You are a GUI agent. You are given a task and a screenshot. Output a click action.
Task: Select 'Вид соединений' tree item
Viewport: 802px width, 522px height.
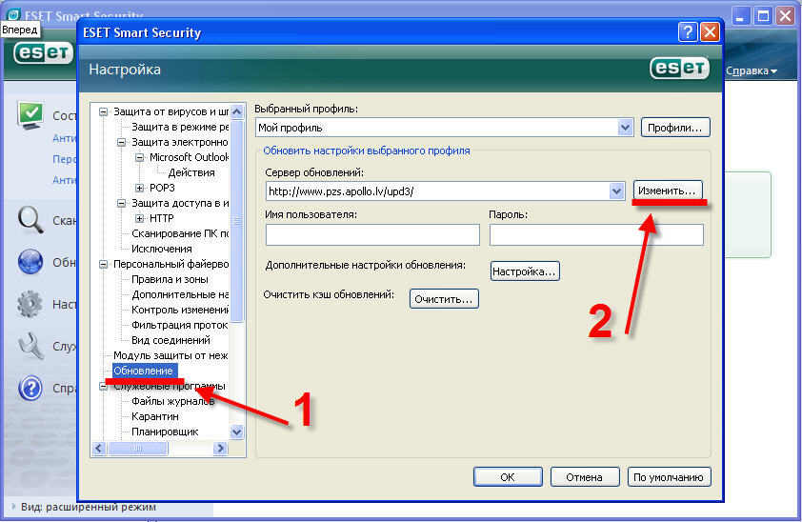(170, 340)
